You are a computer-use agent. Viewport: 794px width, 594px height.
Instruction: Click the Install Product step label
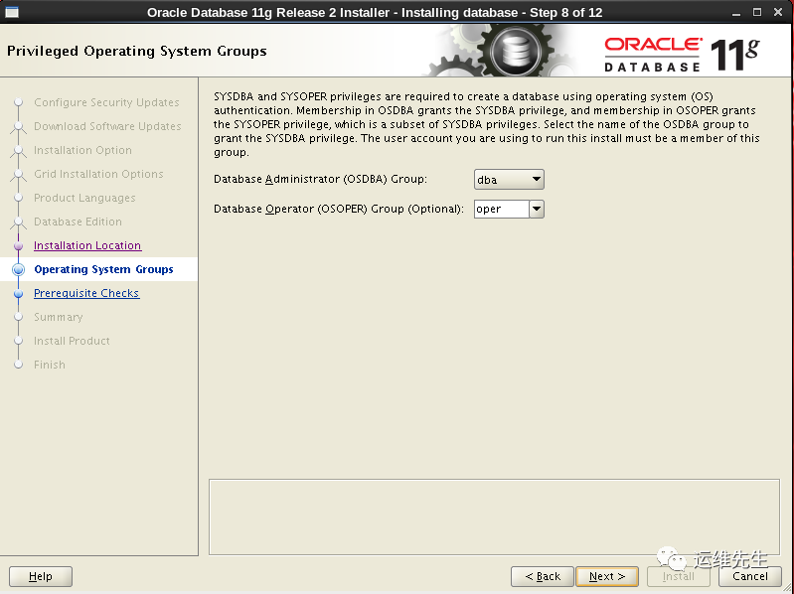[x=72, y=341]
